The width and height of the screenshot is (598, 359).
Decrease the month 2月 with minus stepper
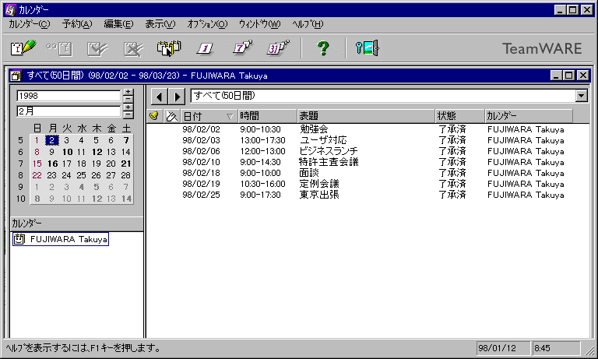click(128, 114)
